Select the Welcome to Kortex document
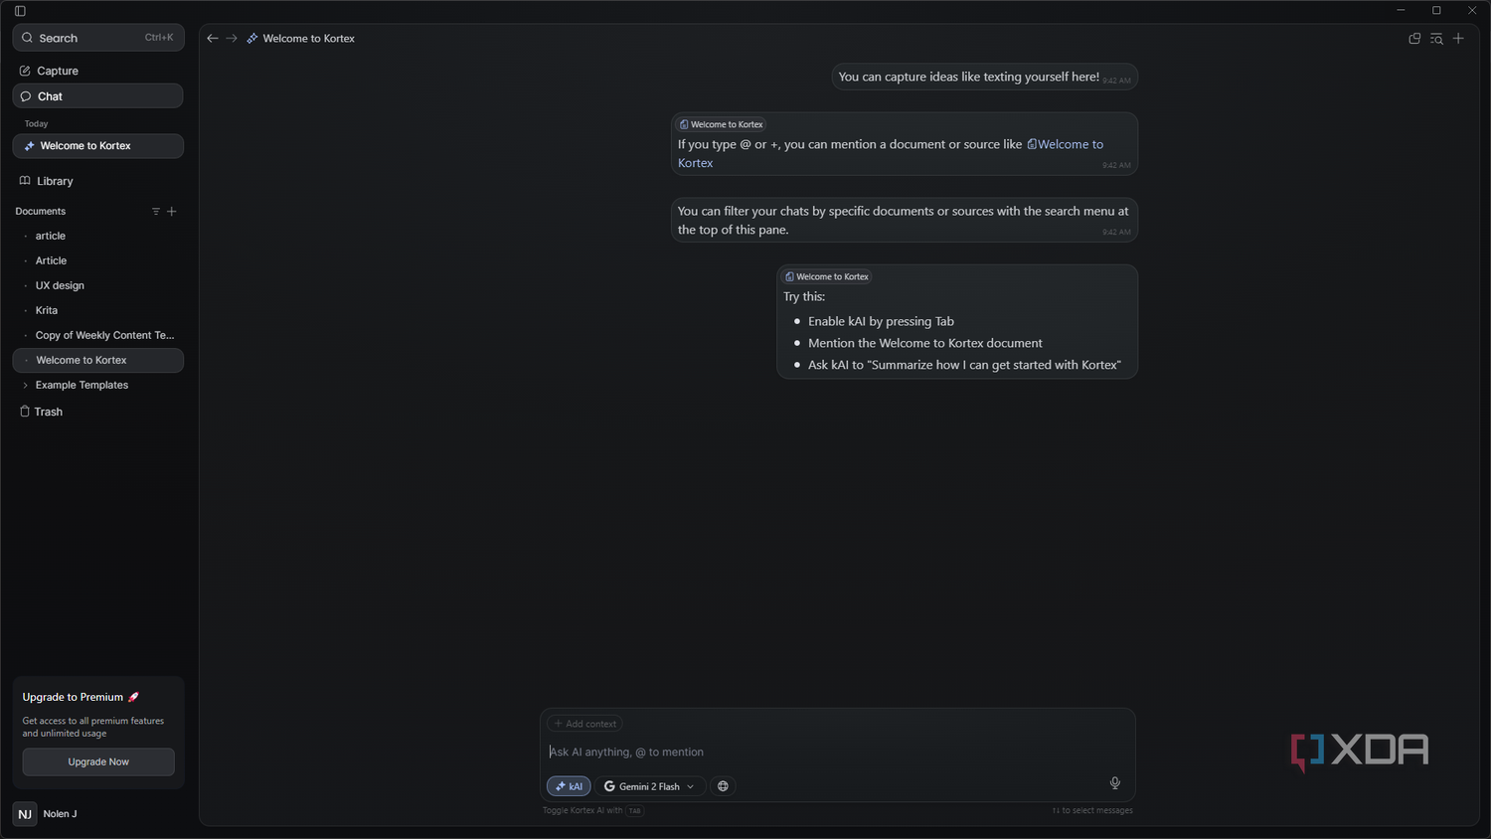 tap(97, 361)
